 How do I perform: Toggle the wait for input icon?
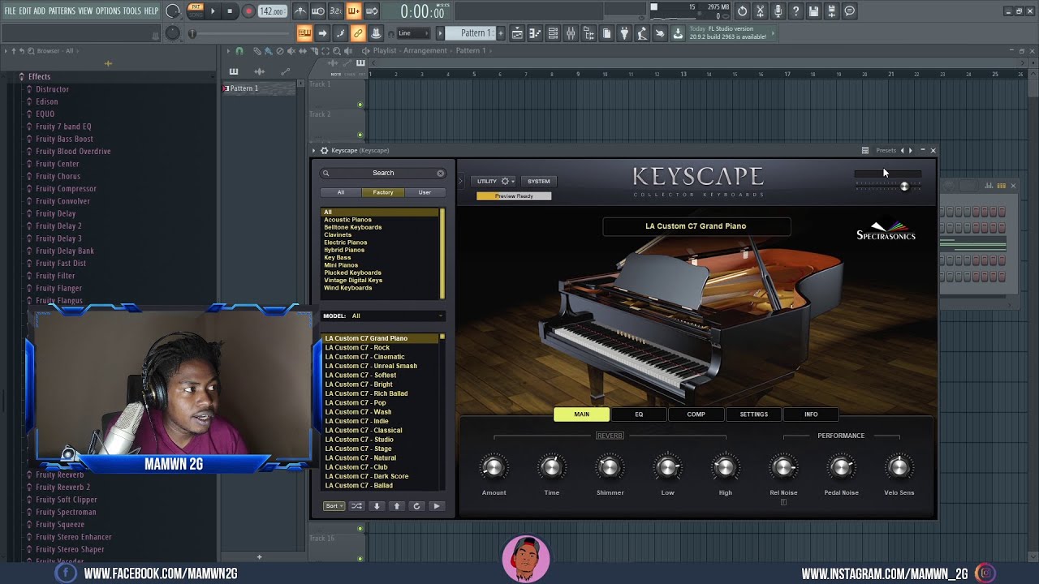tap(318, 11)
